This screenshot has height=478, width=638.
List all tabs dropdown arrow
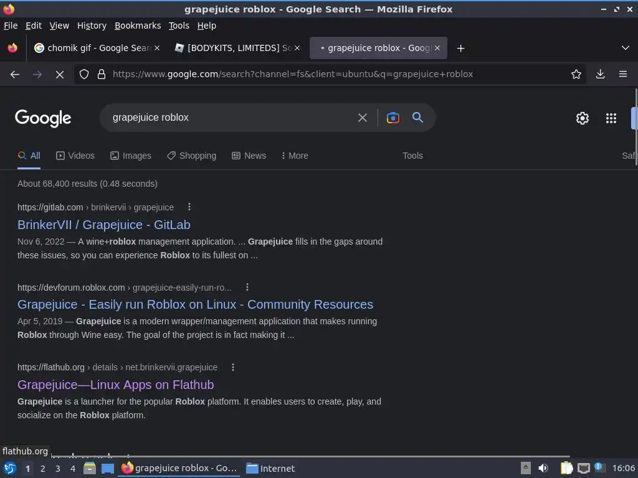point(626,48)
